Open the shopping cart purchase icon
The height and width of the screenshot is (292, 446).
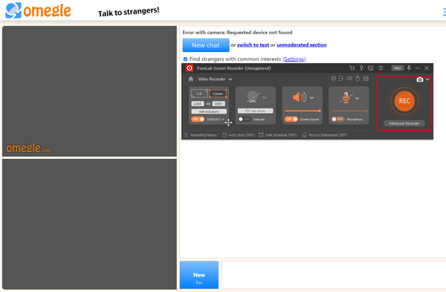[x=352, y=68]
